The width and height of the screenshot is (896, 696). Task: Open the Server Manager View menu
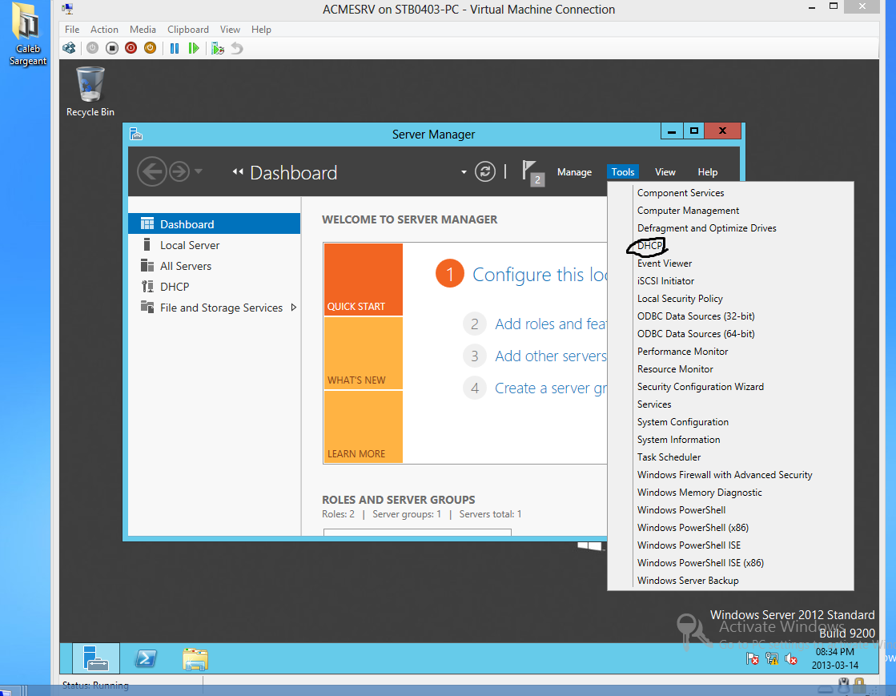coord(665,172)
